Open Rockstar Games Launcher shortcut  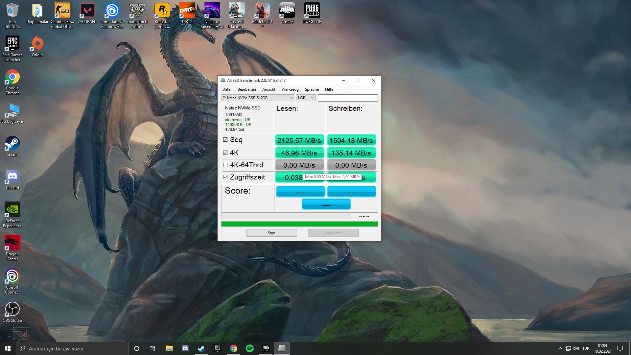[x=162, y=15]
